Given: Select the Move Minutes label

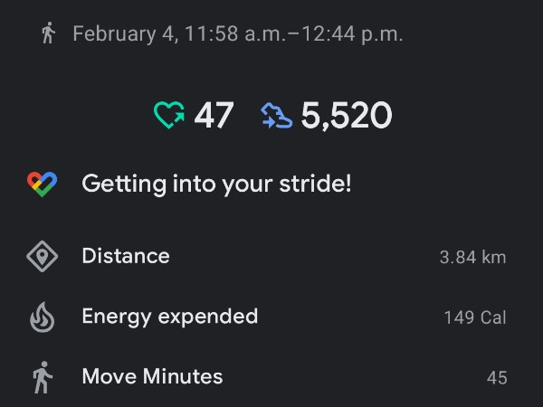Looking at the screenshot, I should tap(152, 376).
